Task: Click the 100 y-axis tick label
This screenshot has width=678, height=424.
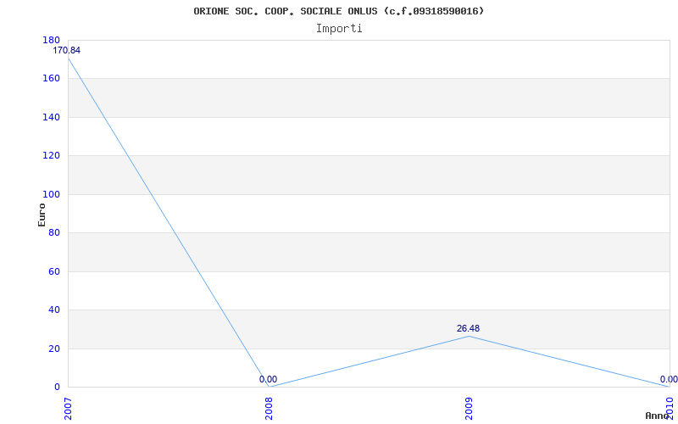Action: click(51, 194)
